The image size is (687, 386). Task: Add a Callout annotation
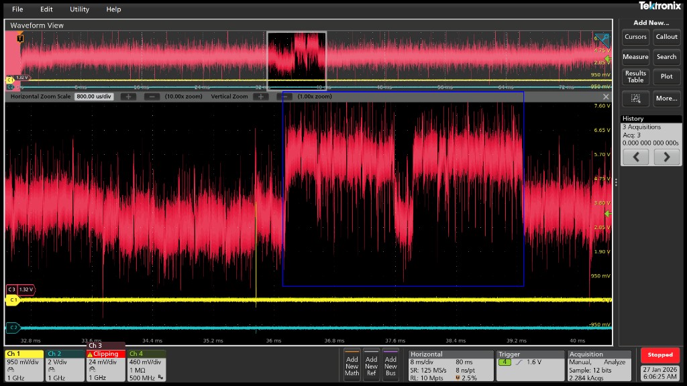click(666, 37)
